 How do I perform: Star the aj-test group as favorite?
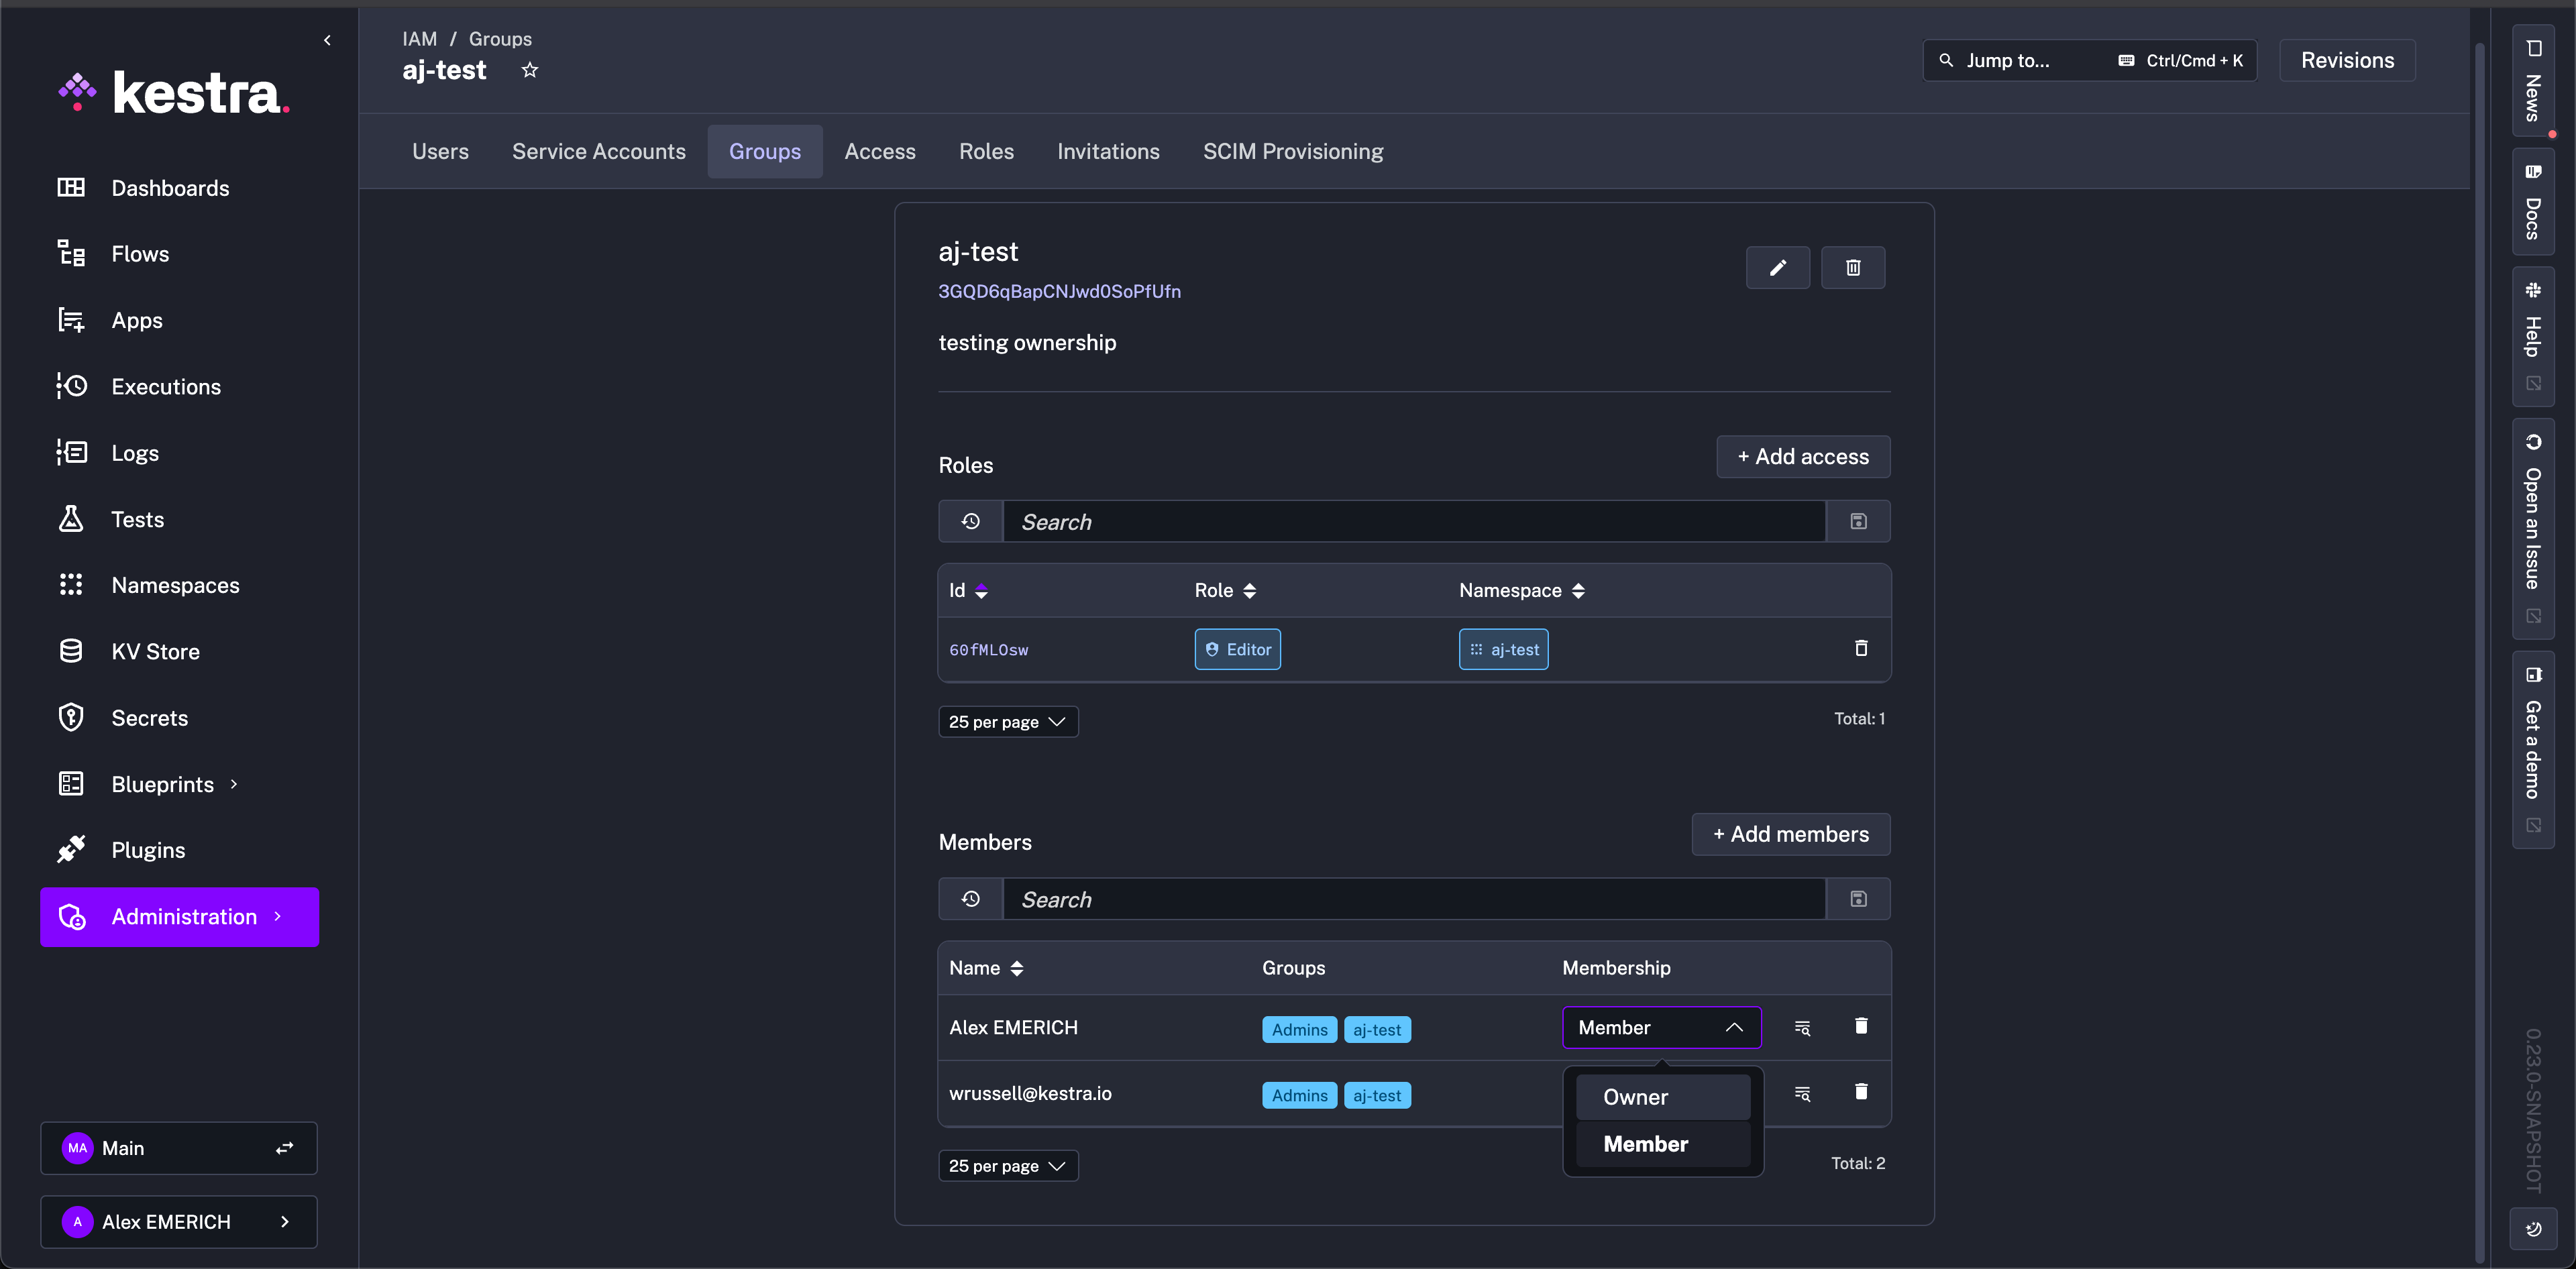[x=530, y=70]
